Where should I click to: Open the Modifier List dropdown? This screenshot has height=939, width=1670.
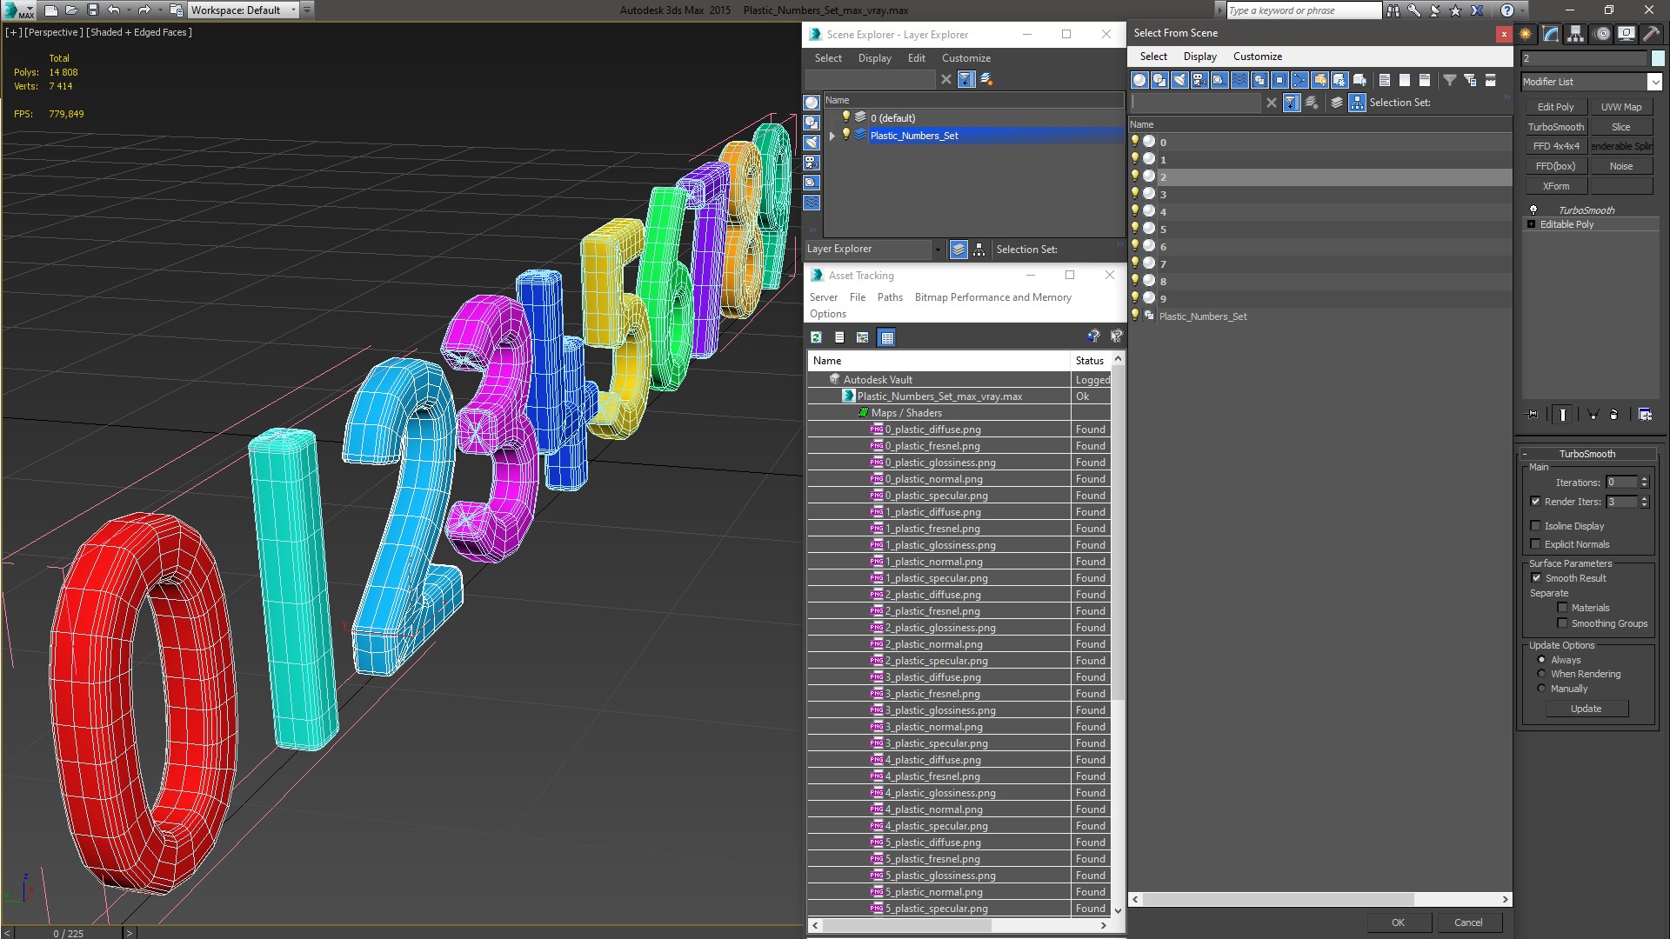[x=1653, y=82]
